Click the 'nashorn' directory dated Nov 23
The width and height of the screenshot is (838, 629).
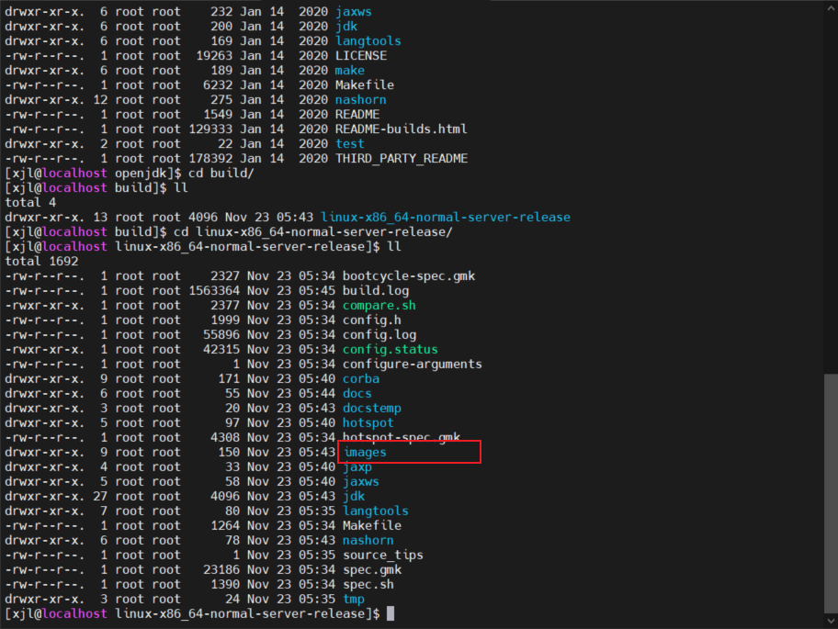pyautogui.click(x=368, y=540)
